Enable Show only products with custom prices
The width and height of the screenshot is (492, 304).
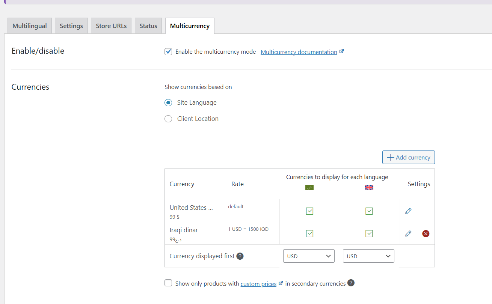tap(168, 283)
